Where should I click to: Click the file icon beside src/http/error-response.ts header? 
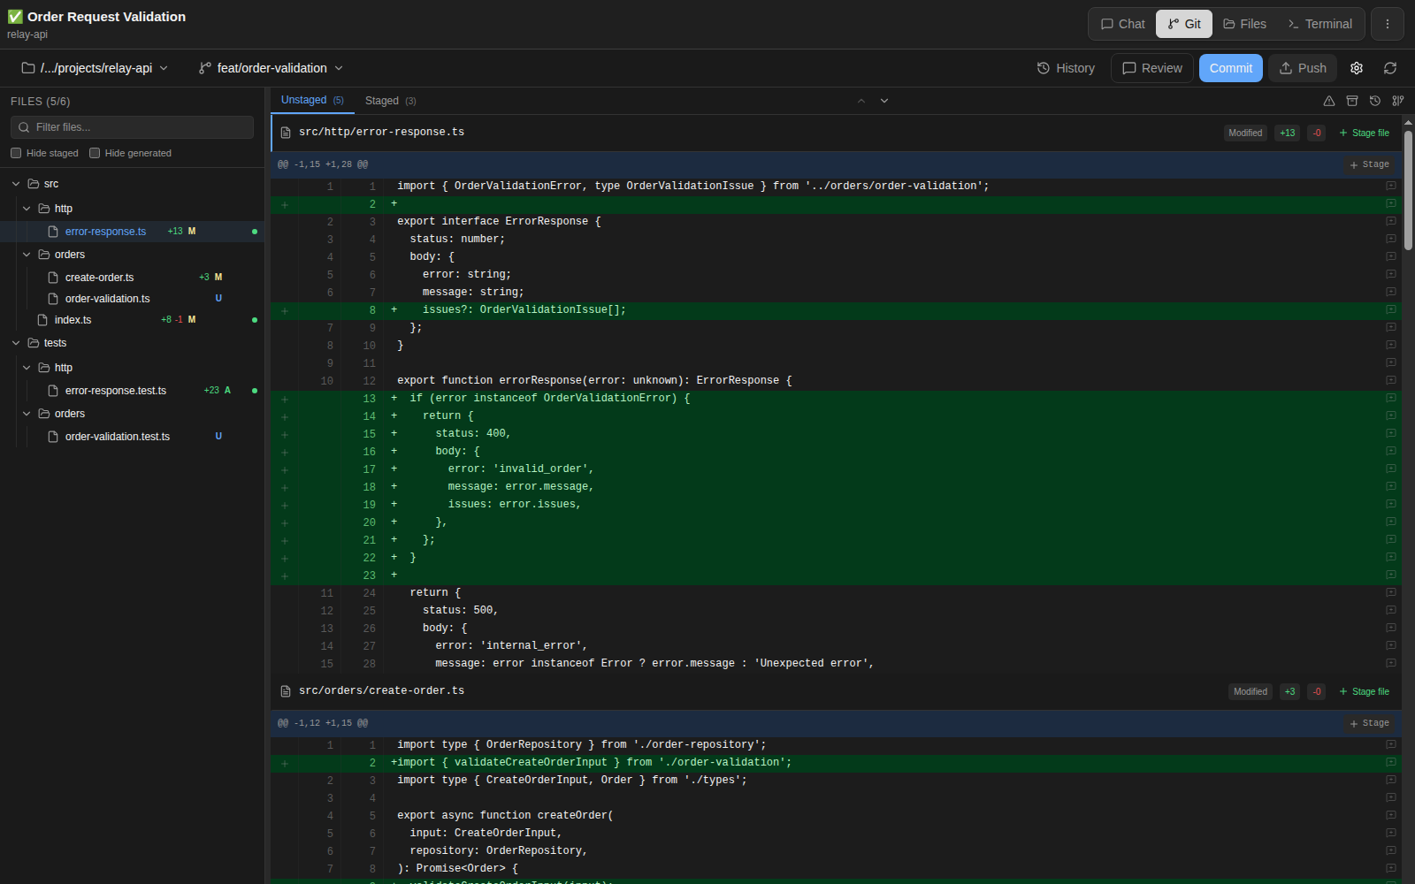(286, 133)
